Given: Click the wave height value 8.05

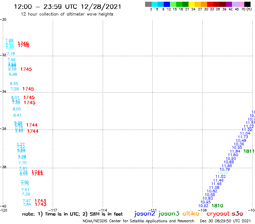Looking at the screenshot, I should tap(17, 109).
